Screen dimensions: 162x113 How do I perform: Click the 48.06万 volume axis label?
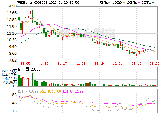click(10, 82)
